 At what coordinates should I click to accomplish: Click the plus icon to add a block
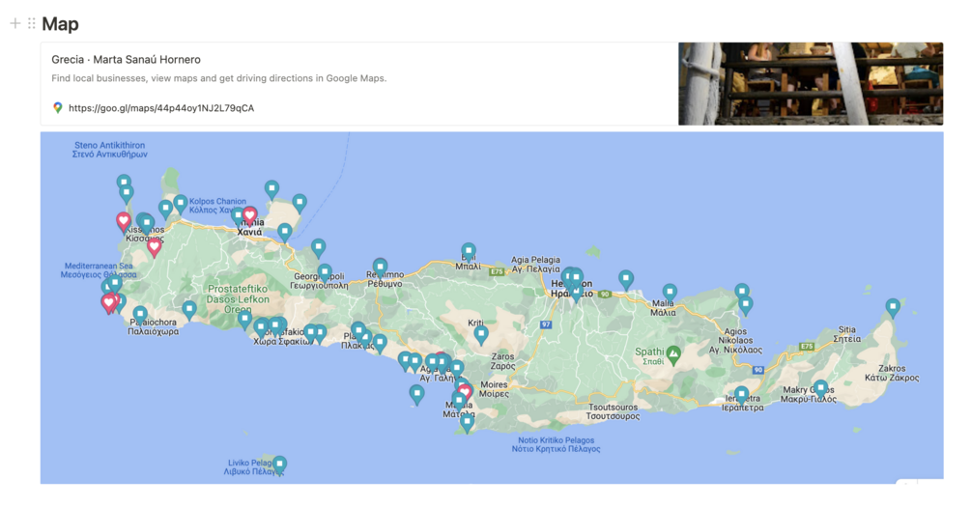tap(14, 23)
